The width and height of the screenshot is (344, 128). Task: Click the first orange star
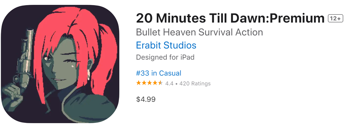pos(139,83)
